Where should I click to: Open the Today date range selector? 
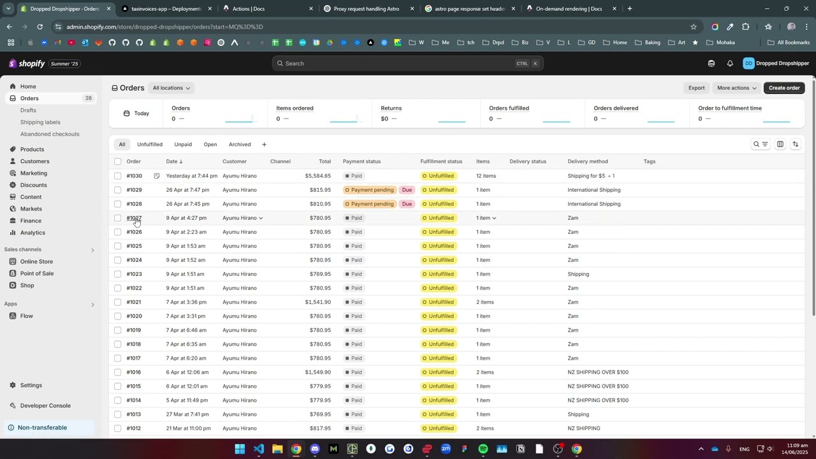(136, 113)
